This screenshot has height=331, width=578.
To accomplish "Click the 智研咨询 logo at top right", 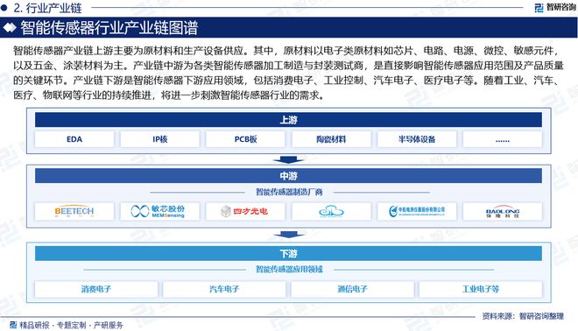I will click(x=555, y=7).
